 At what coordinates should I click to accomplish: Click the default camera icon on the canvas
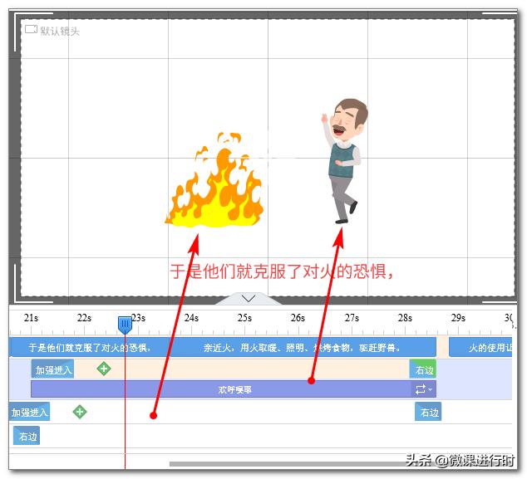31,30
